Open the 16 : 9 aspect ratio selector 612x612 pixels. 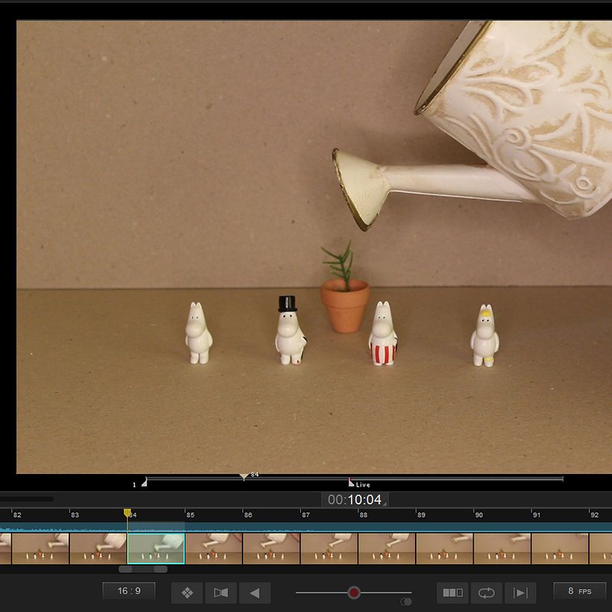(x=129, y=591)
